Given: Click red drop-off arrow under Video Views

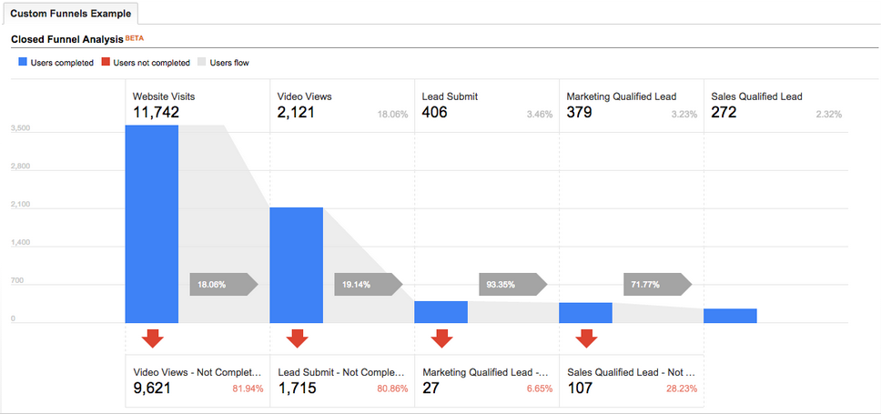Looking at the screenshot, I should pyautogui.click(x=297, y=338).
